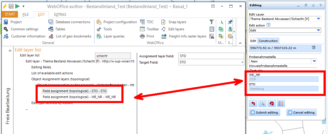Switch to the Construction tab
This screenshot has height=134, width=328.
[x=268, y=41]
